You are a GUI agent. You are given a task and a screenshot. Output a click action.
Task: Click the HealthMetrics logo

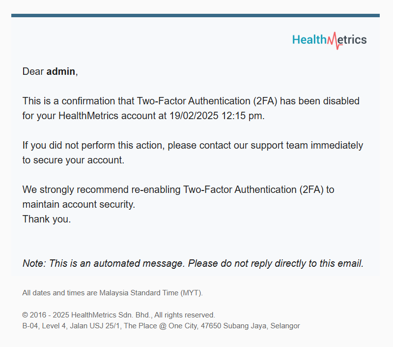(329, 40)
